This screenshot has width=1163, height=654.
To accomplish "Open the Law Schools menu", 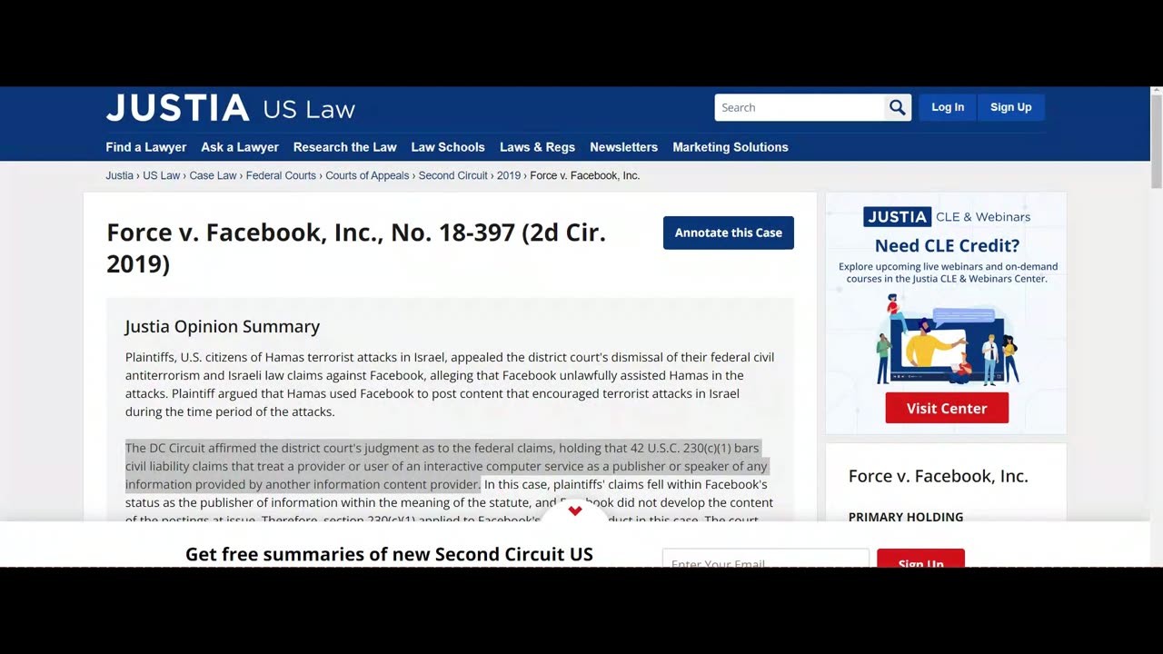I will [448, 147].
